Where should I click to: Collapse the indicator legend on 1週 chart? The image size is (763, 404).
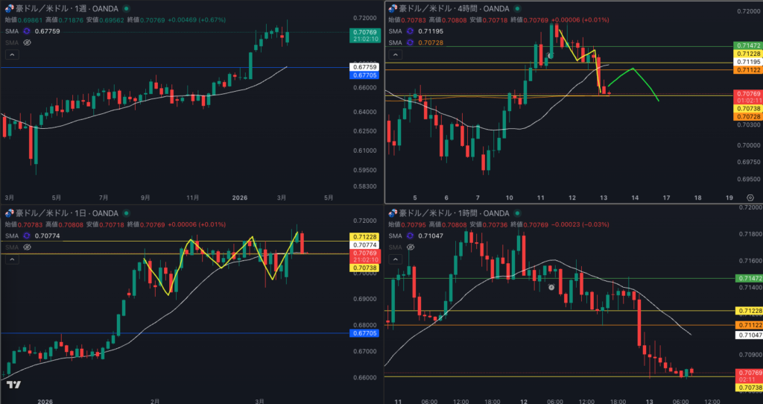(x=12, y=55)
